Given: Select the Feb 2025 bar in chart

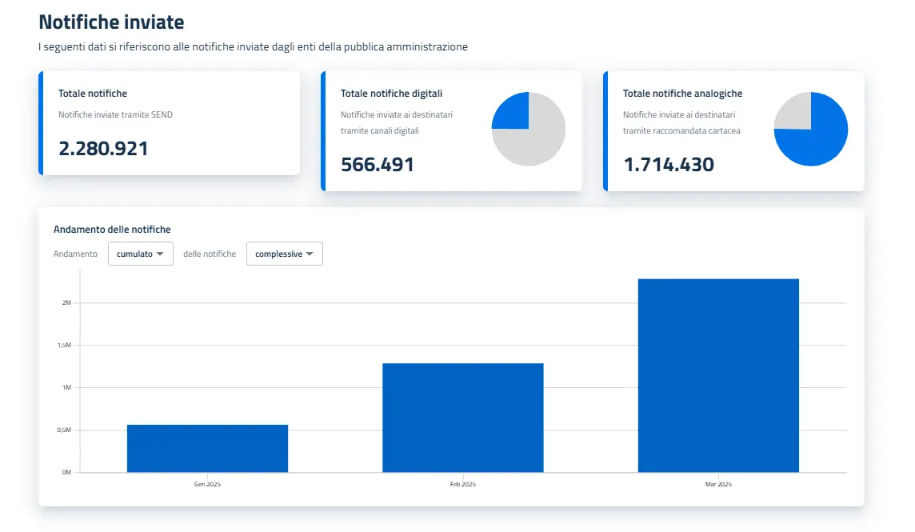Looking at the screenshot, I should (x=462, y=418).
